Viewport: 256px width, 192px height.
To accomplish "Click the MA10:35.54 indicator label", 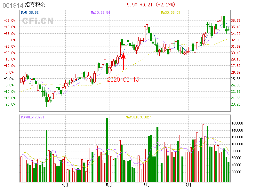I will [x=100, y=12].
